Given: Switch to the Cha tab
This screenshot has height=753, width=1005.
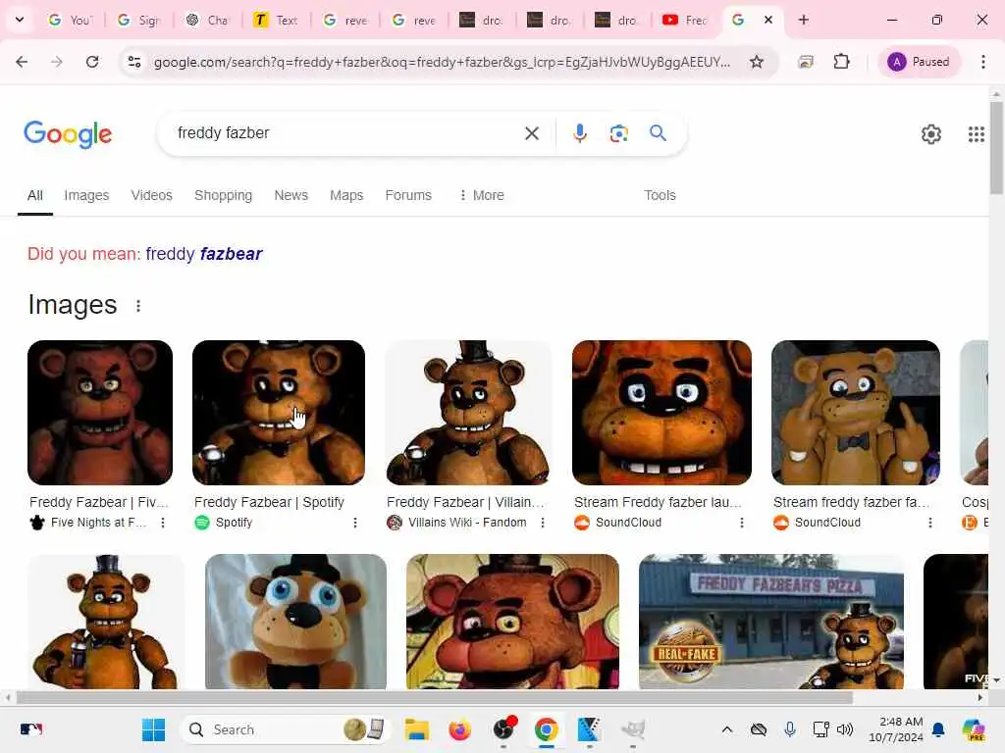Looking at the screenshot, I should tap(207, 20).
